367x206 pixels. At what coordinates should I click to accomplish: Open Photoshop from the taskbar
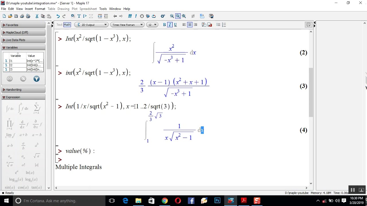pos(217,201)
